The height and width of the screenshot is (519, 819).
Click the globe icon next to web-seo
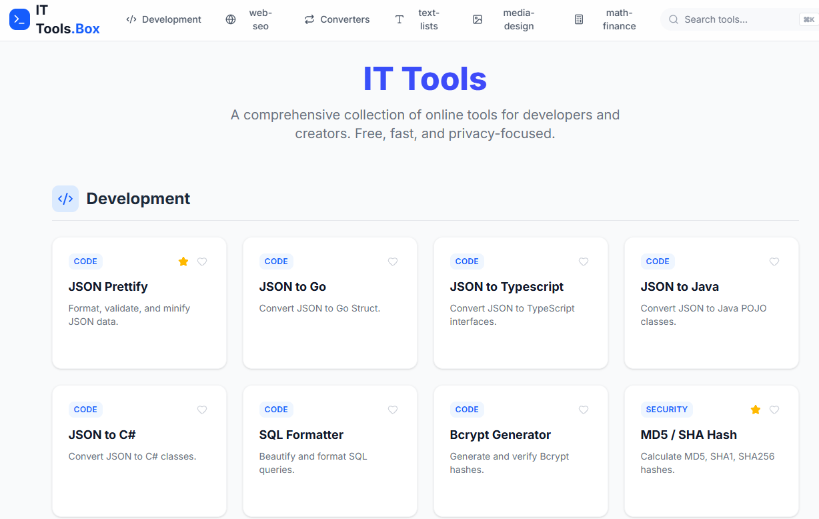[230, 19]
